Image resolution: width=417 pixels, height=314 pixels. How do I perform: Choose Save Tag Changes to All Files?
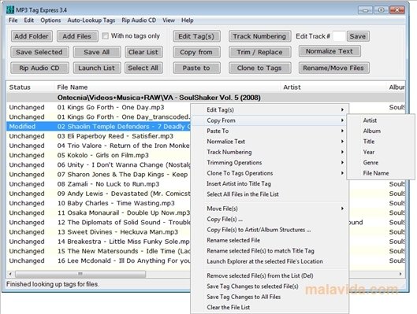(x=270, y=297)
